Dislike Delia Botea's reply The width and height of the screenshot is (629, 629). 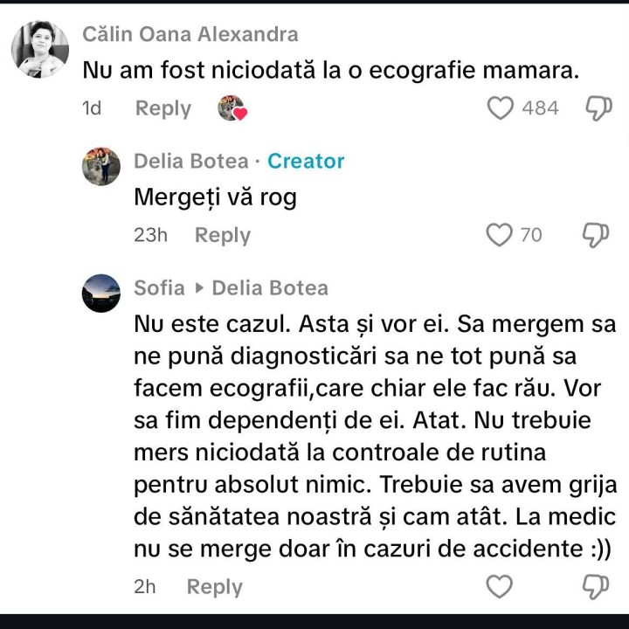pyautogui.click(x=596, y=235)
